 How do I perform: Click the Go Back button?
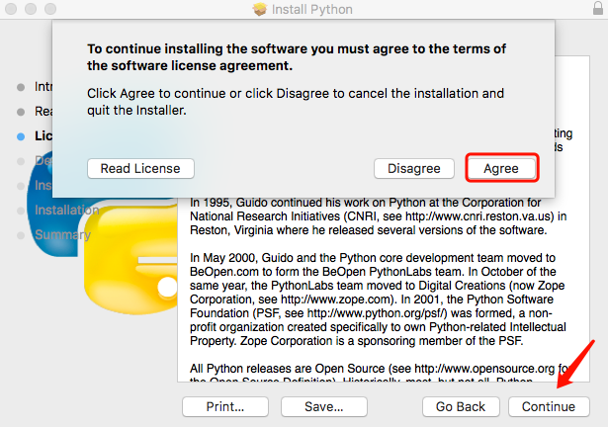[461, 406]
